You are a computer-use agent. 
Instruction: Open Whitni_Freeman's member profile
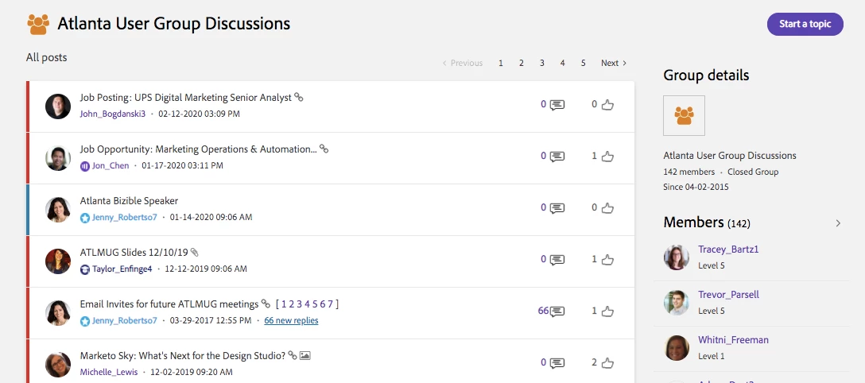(x=733, y=340)
